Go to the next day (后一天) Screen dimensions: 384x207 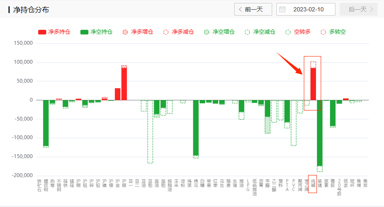pyautogui.click(x=358, y=9)
